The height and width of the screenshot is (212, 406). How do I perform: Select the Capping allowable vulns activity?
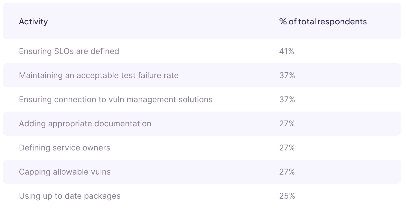click(65, 172)
